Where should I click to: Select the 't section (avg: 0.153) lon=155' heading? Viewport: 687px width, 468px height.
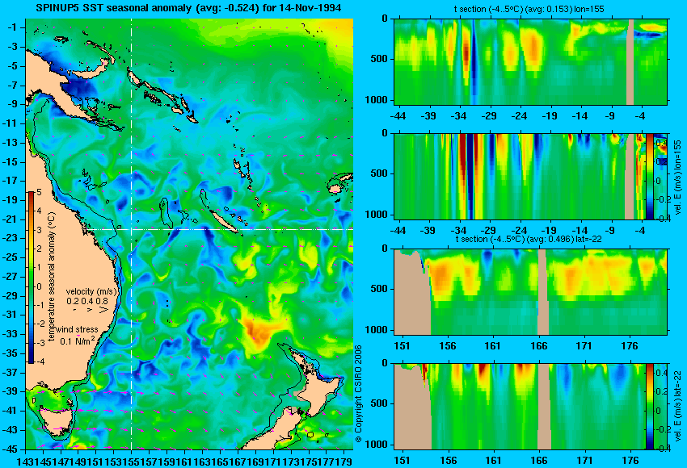[529, 9]
